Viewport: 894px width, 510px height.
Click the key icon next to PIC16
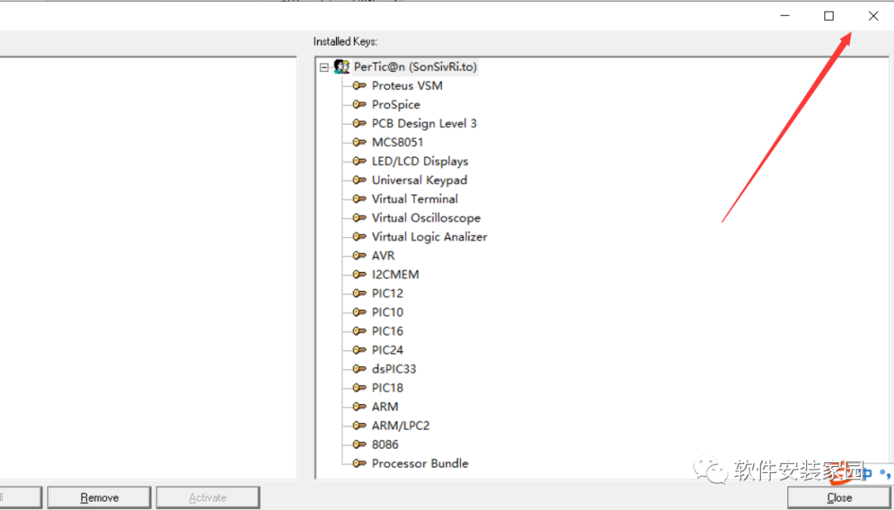359,331
